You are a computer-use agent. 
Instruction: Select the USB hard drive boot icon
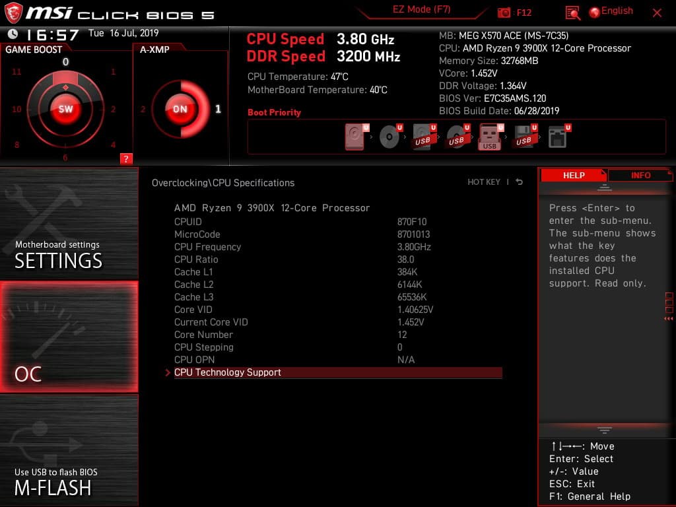(424, 137)
